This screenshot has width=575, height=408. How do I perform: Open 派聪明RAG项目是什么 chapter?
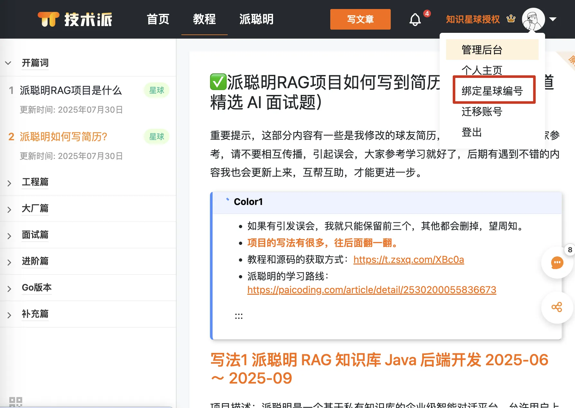click(71, 90)
